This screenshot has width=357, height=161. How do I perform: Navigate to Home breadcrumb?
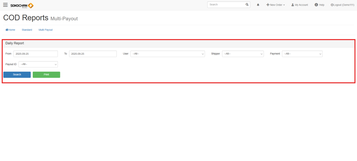click(10, 30)
